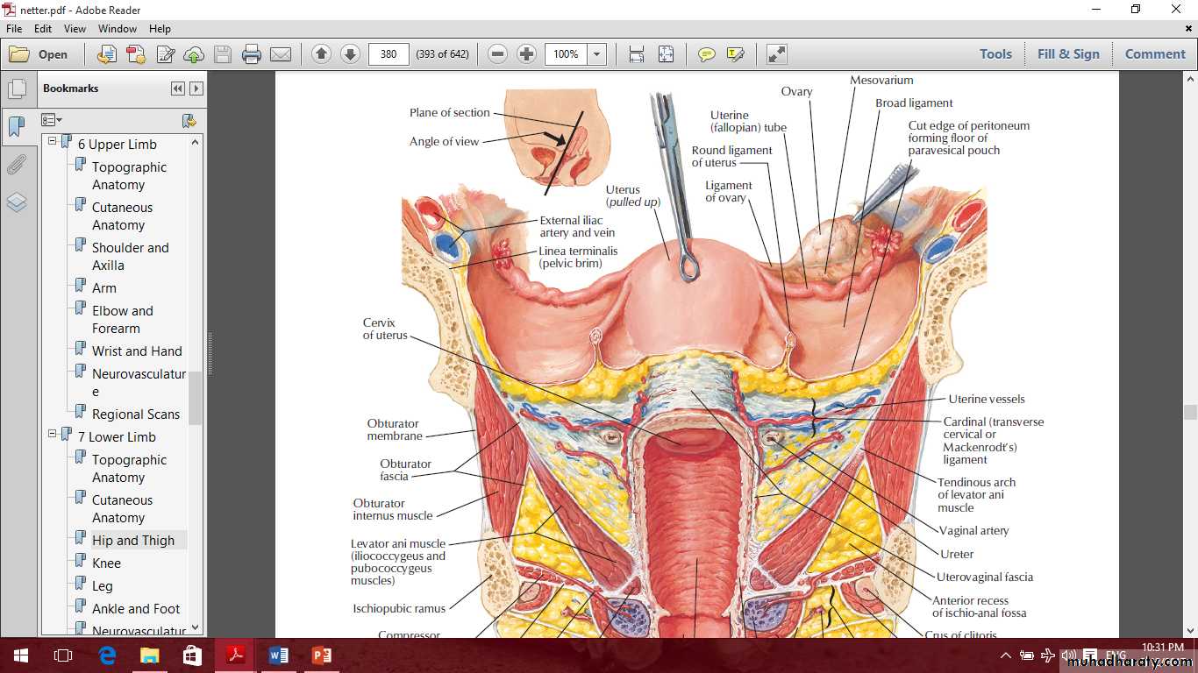Open the bookmark options dropdown menu
1198x673 pixels.
pyautogui.click(x=52, y=120)
